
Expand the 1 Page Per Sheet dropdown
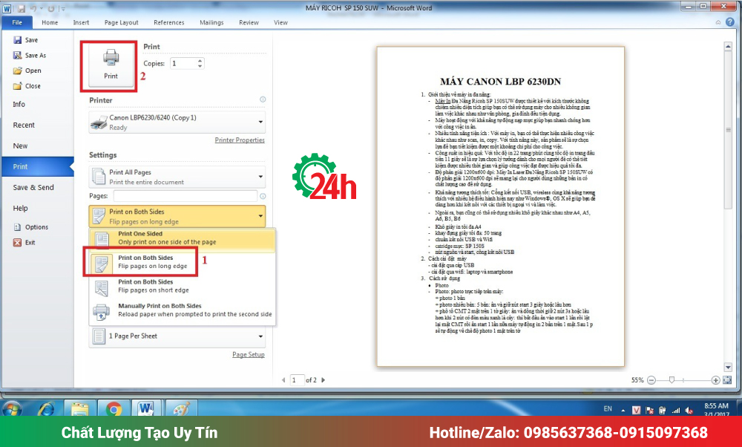pyautogui.click(x=177, y=336)
